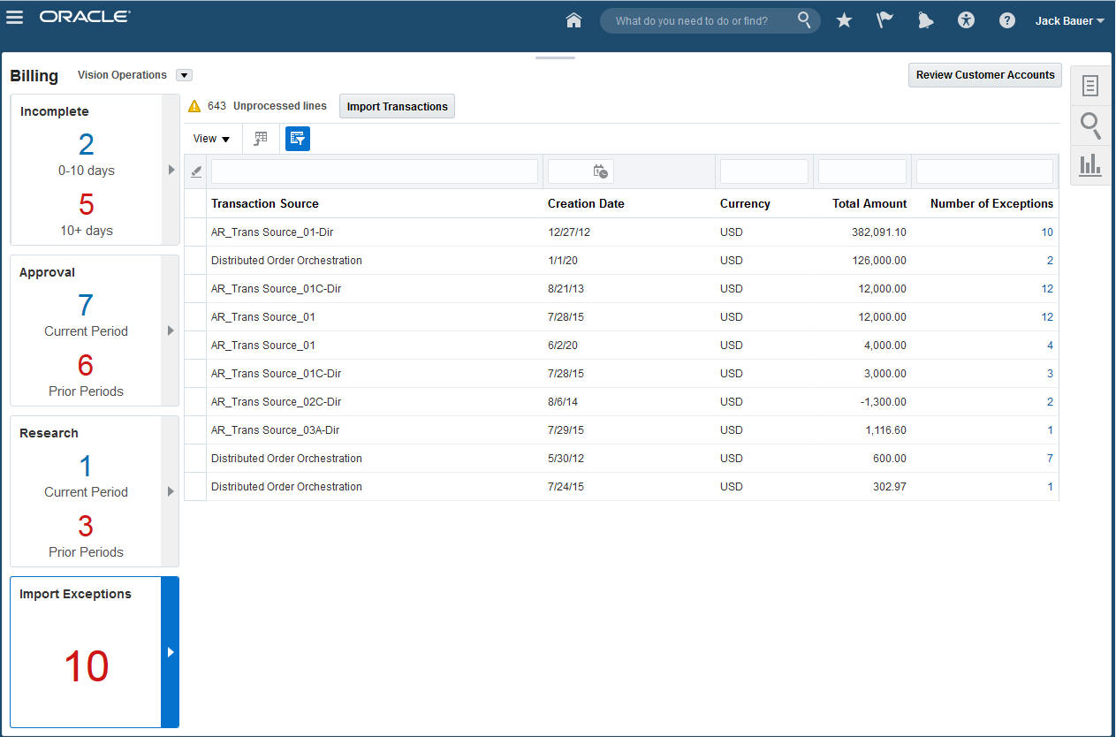Go to the Home page icon

(573, 20)
